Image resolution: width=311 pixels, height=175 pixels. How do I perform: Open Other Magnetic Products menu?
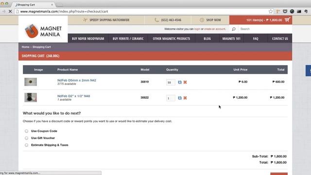[x=172, y=38]
